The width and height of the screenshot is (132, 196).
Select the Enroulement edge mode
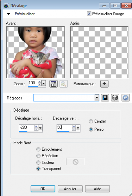pyautogui.click(x=38, y=149)
